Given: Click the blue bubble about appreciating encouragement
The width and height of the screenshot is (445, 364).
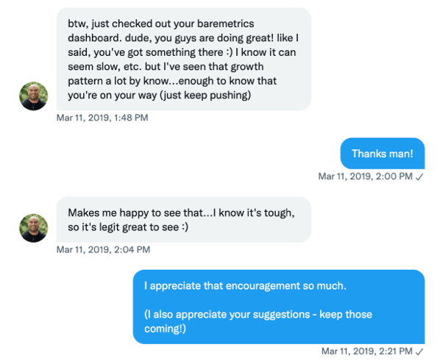Looking at the screenshot, I should click(x=278, y=307).
